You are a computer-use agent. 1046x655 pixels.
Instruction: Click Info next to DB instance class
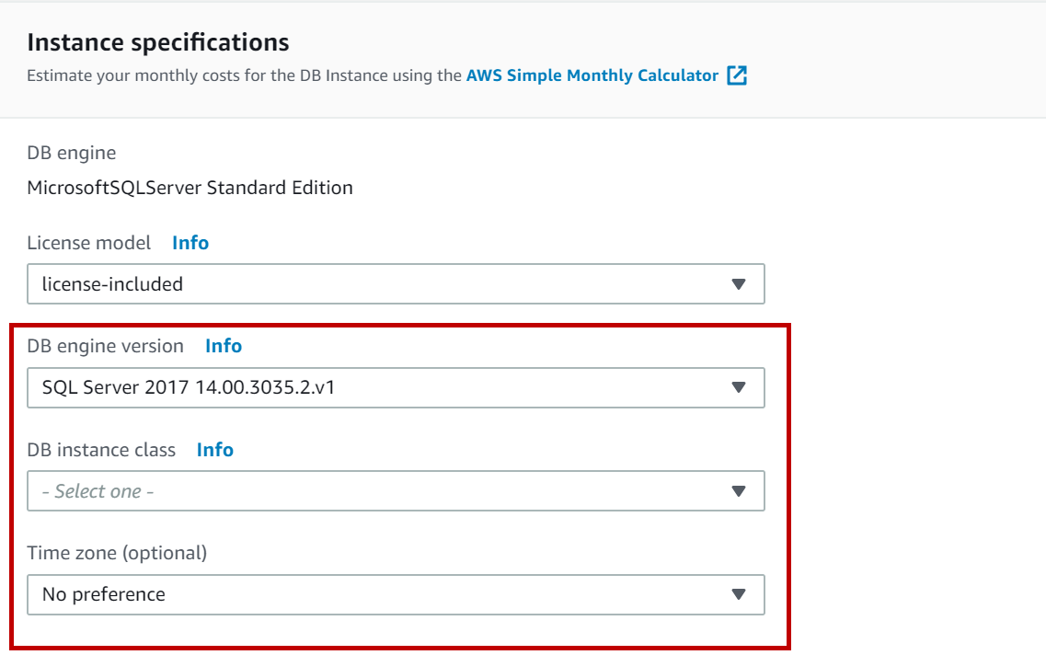coord(215,450)
